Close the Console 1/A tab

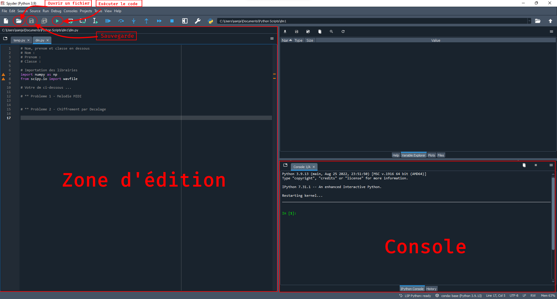[x=314, y=167]
